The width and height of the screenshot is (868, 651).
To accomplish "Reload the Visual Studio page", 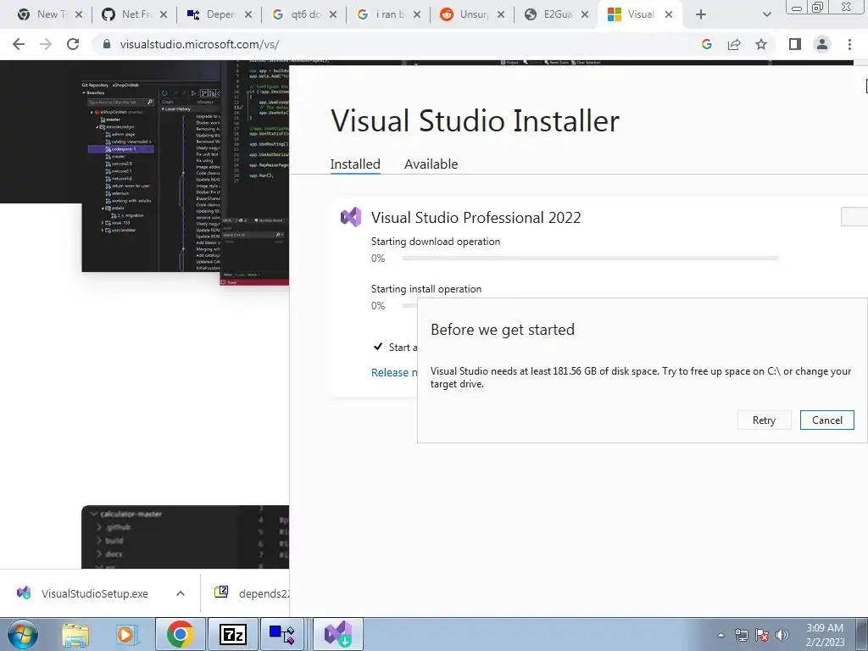I will [73, 44].
